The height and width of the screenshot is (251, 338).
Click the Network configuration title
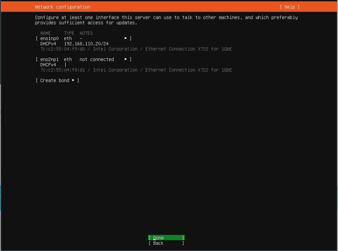click(x=62, y=7)
